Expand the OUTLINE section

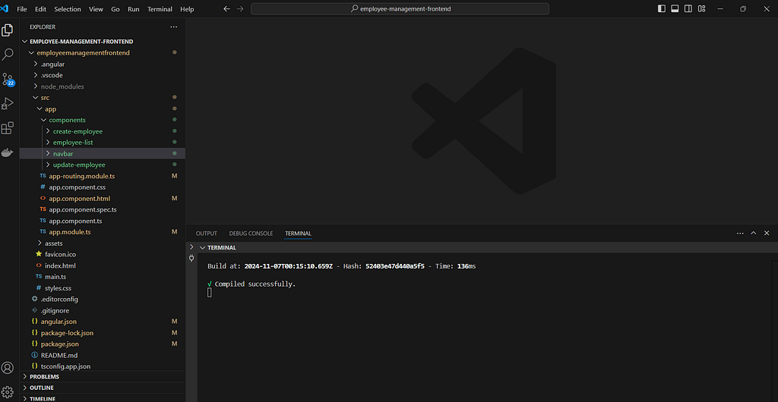(103, 388)
